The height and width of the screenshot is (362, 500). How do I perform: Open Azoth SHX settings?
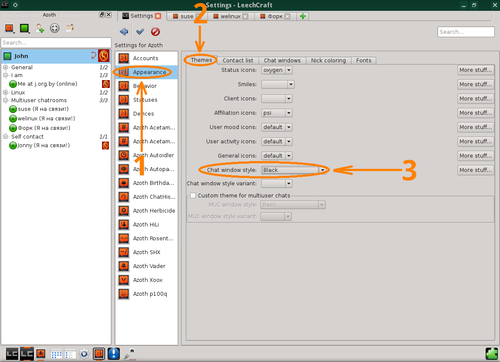146,252
